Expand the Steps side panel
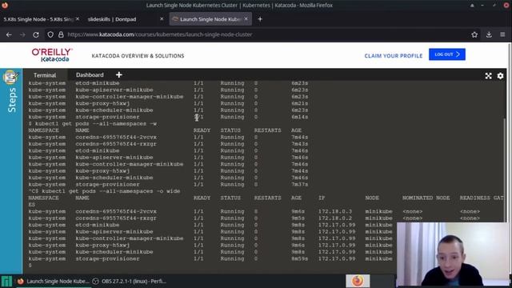 [x=11, y=100]
